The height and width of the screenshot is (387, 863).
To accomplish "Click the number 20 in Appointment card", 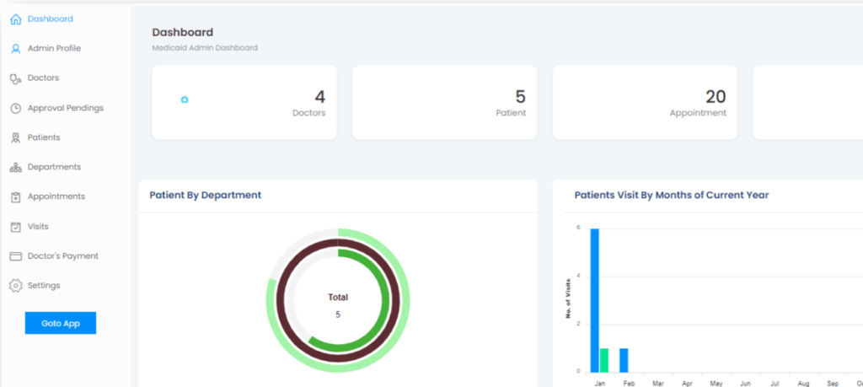I will click(716, 97).
